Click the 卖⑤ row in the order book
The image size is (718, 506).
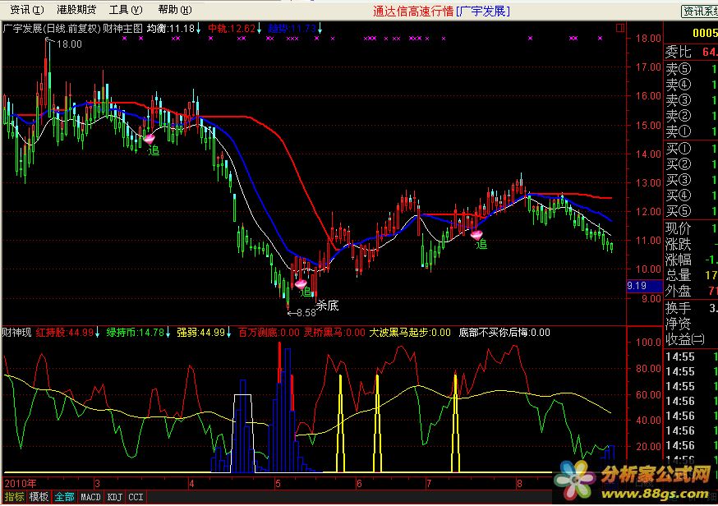pos(691,69)
